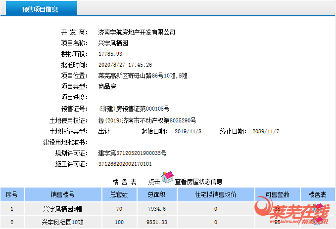Click average price cell in 5幢 row
The width and height of the screenshot is (336, 229).
click(216, 209)
